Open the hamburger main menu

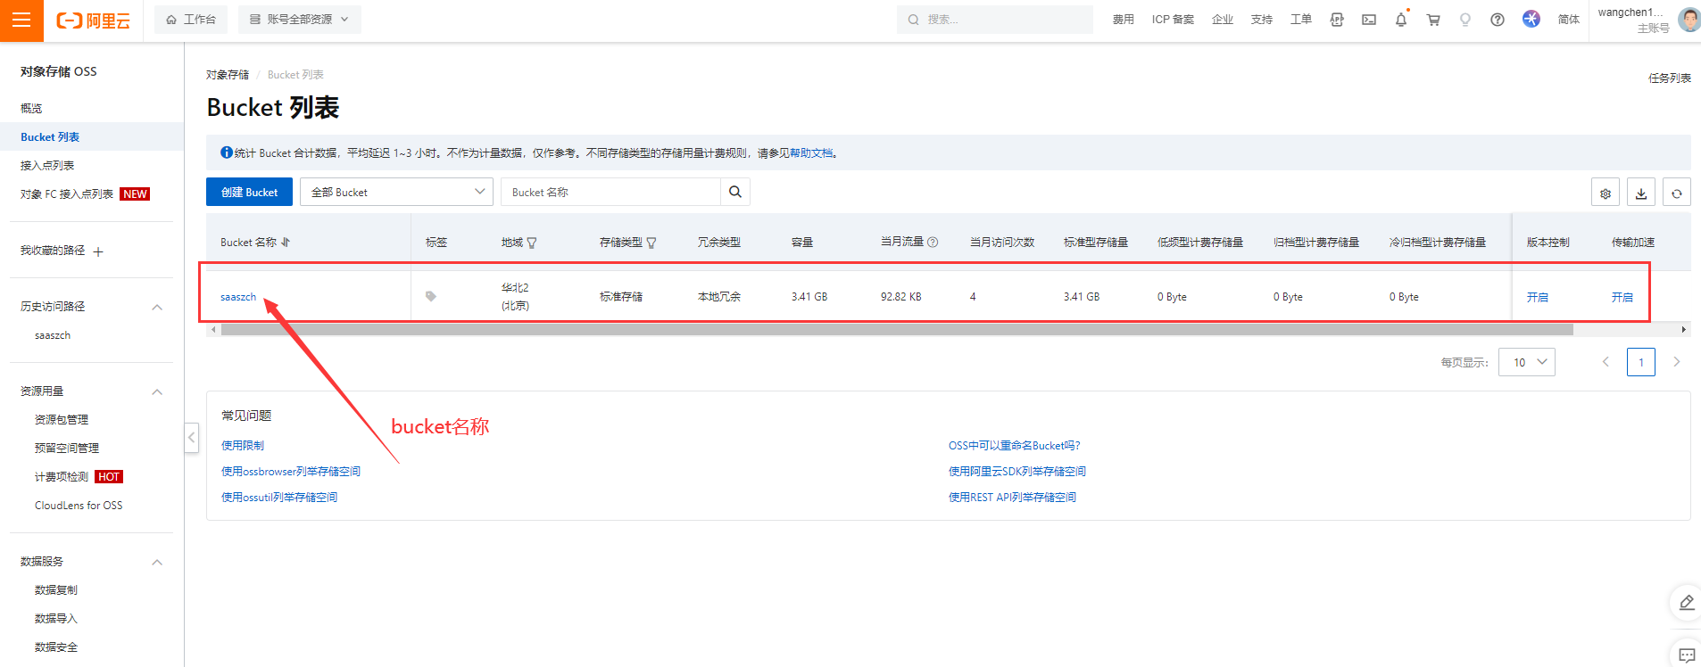click(x=21, y=21)
